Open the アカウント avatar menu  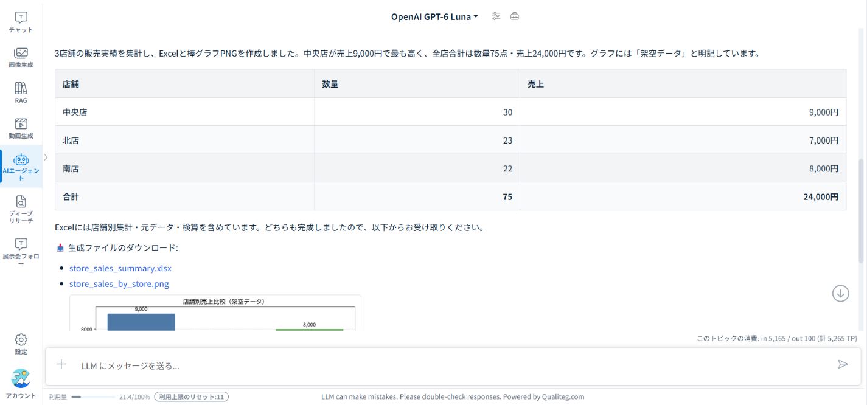point(21,384)
